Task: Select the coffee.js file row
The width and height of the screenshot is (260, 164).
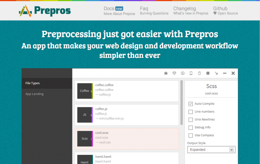Action: coord(127,115)
